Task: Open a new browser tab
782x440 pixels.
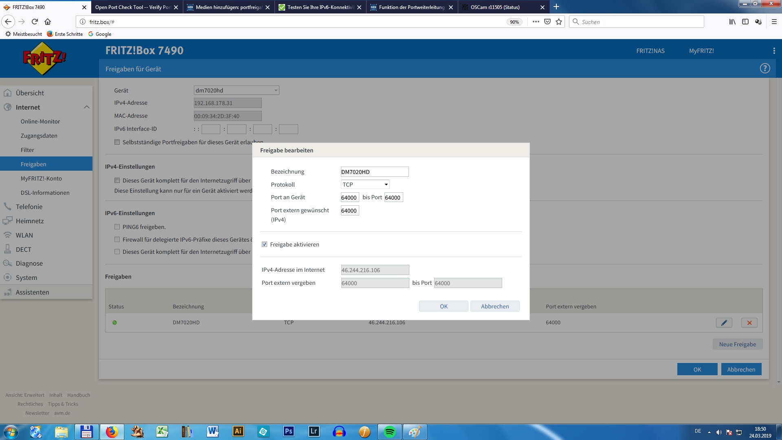Action: 556,7
